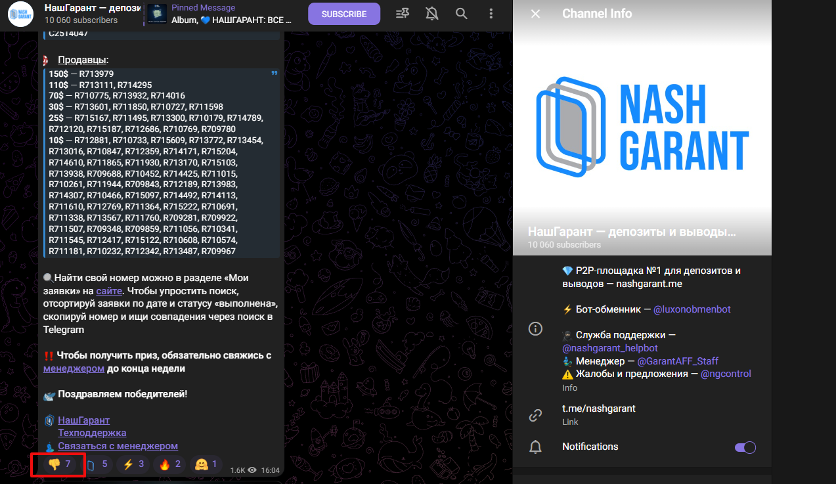Open the NASH GARANT channel avatar in header

[x=21, y=14]
